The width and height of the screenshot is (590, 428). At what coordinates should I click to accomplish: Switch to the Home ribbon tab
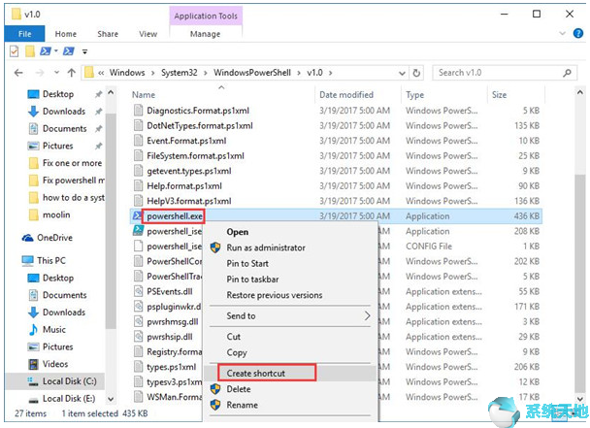coord(65,34)
